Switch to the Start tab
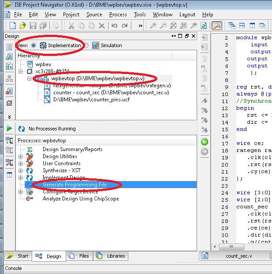 pyautogui.click(x=18, y=256)
